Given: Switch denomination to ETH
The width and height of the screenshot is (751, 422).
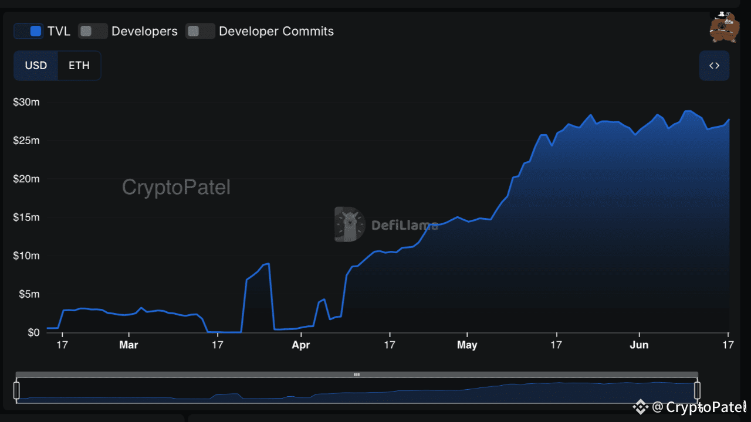Looking at the screenshot, I should point(79,66).
